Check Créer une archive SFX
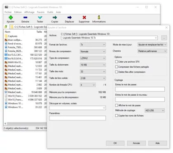 117,62
